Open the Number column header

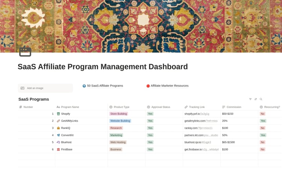coord(36,107)
